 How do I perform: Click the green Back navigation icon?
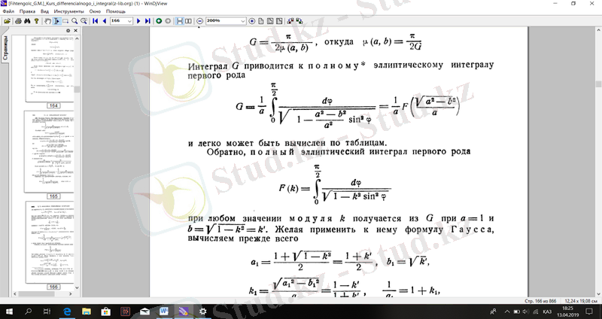(159, 21)
